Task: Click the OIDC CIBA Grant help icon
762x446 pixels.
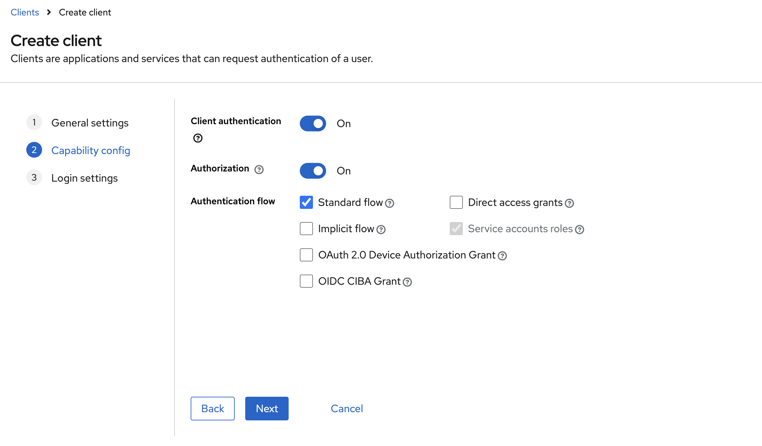Action: coord(407,282)
